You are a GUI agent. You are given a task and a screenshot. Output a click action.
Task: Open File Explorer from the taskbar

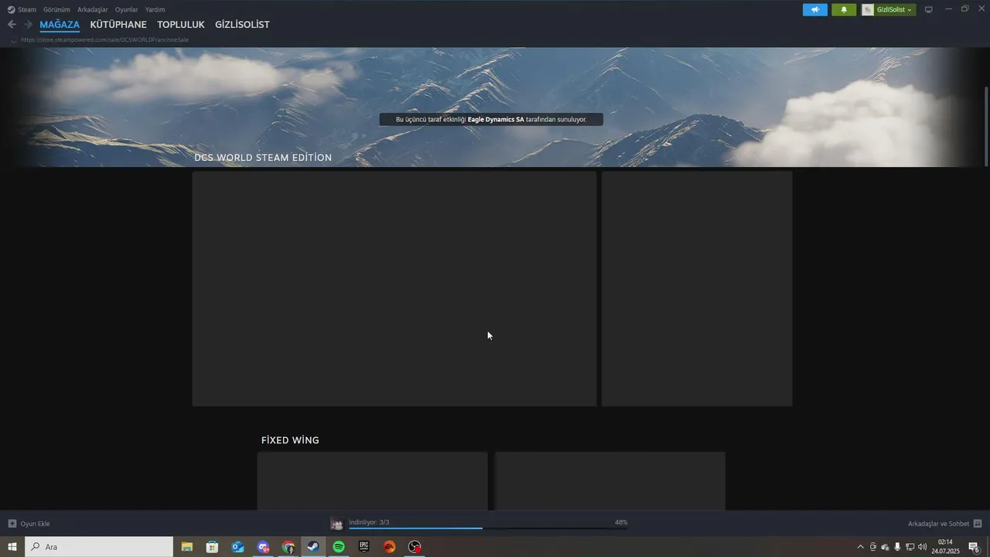(x=187, y=547)
